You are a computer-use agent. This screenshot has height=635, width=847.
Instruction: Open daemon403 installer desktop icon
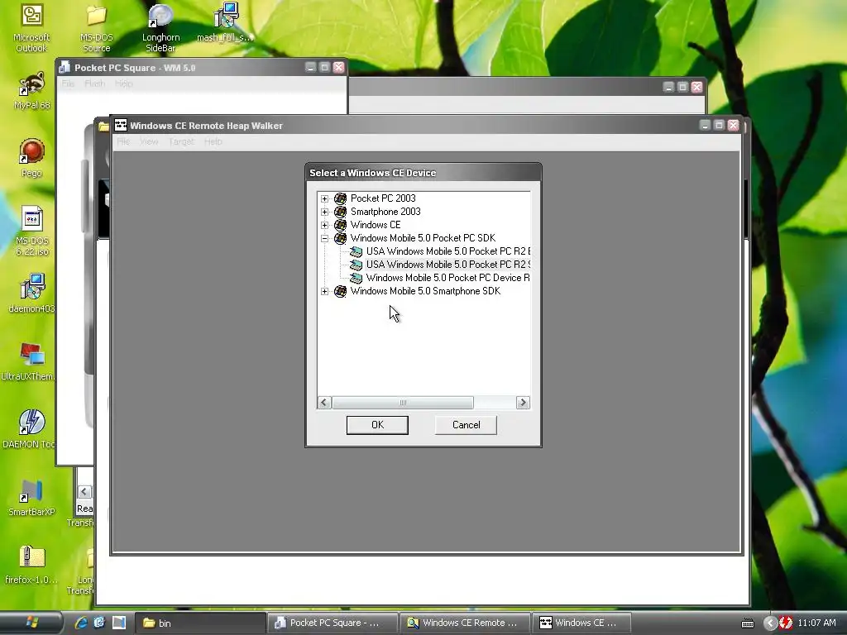(31, 294)
